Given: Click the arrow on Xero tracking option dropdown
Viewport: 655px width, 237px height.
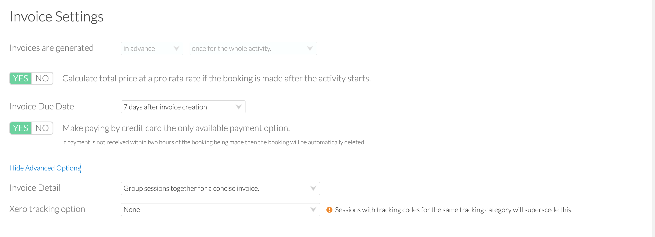Looking at the screenshot, I should (x=313, y=210).
